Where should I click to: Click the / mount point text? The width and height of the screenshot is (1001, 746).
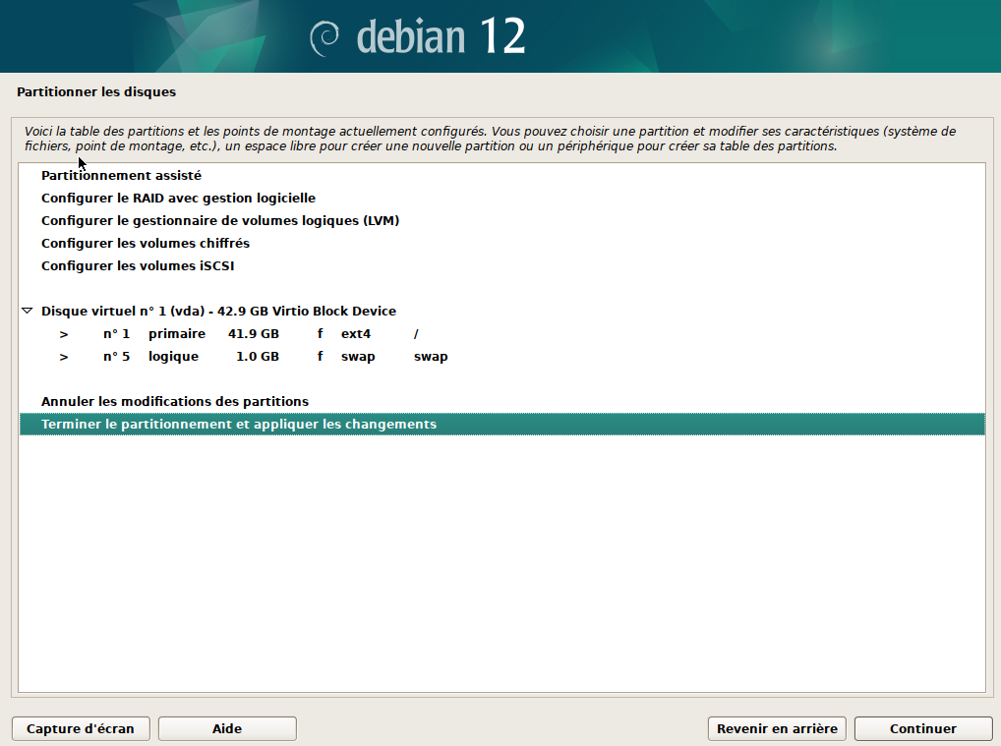point(416,334)
